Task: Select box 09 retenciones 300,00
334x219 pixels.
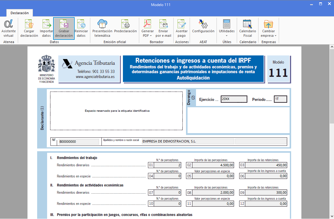Action: (266, 193)
